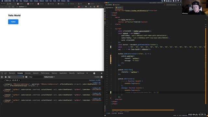Viewport: 208px width, 117px height.
Task: Click the "Yello World" heading text
Action: pyautogui.click(x=14, y=16)
